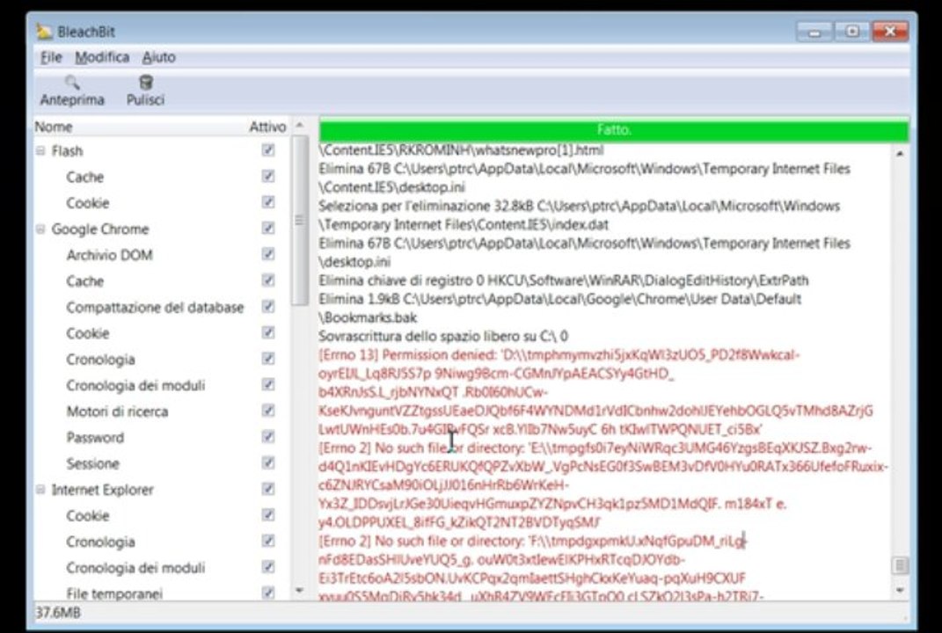Click the cleaner list scrollbar thumb
Image resolution: width=942 pixels, height=633 pixels.
tap(299, 221)
